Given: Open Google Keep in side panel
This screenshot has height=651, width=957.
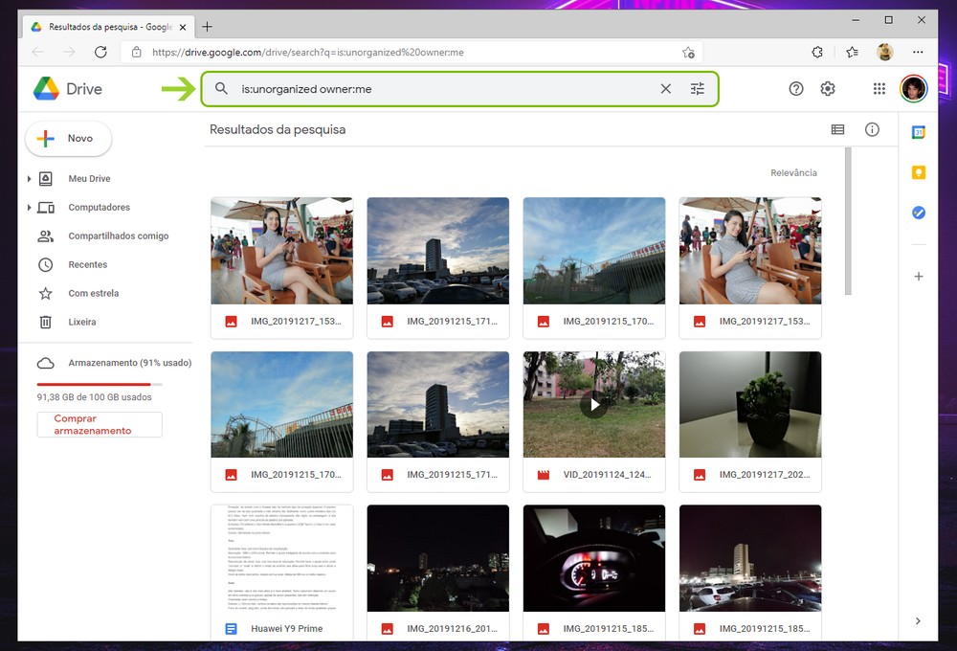Looking at the screenshot, I should pyautogui.click(x=918, y=173).
